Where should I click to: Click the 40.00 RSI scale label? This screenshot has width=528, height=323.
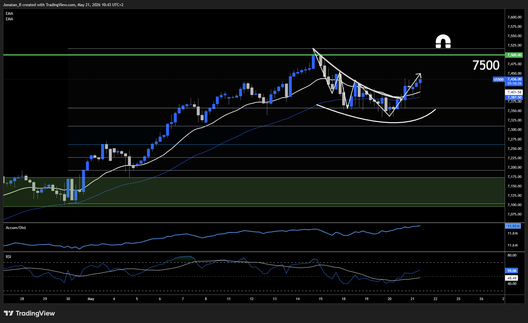point(512,284)
